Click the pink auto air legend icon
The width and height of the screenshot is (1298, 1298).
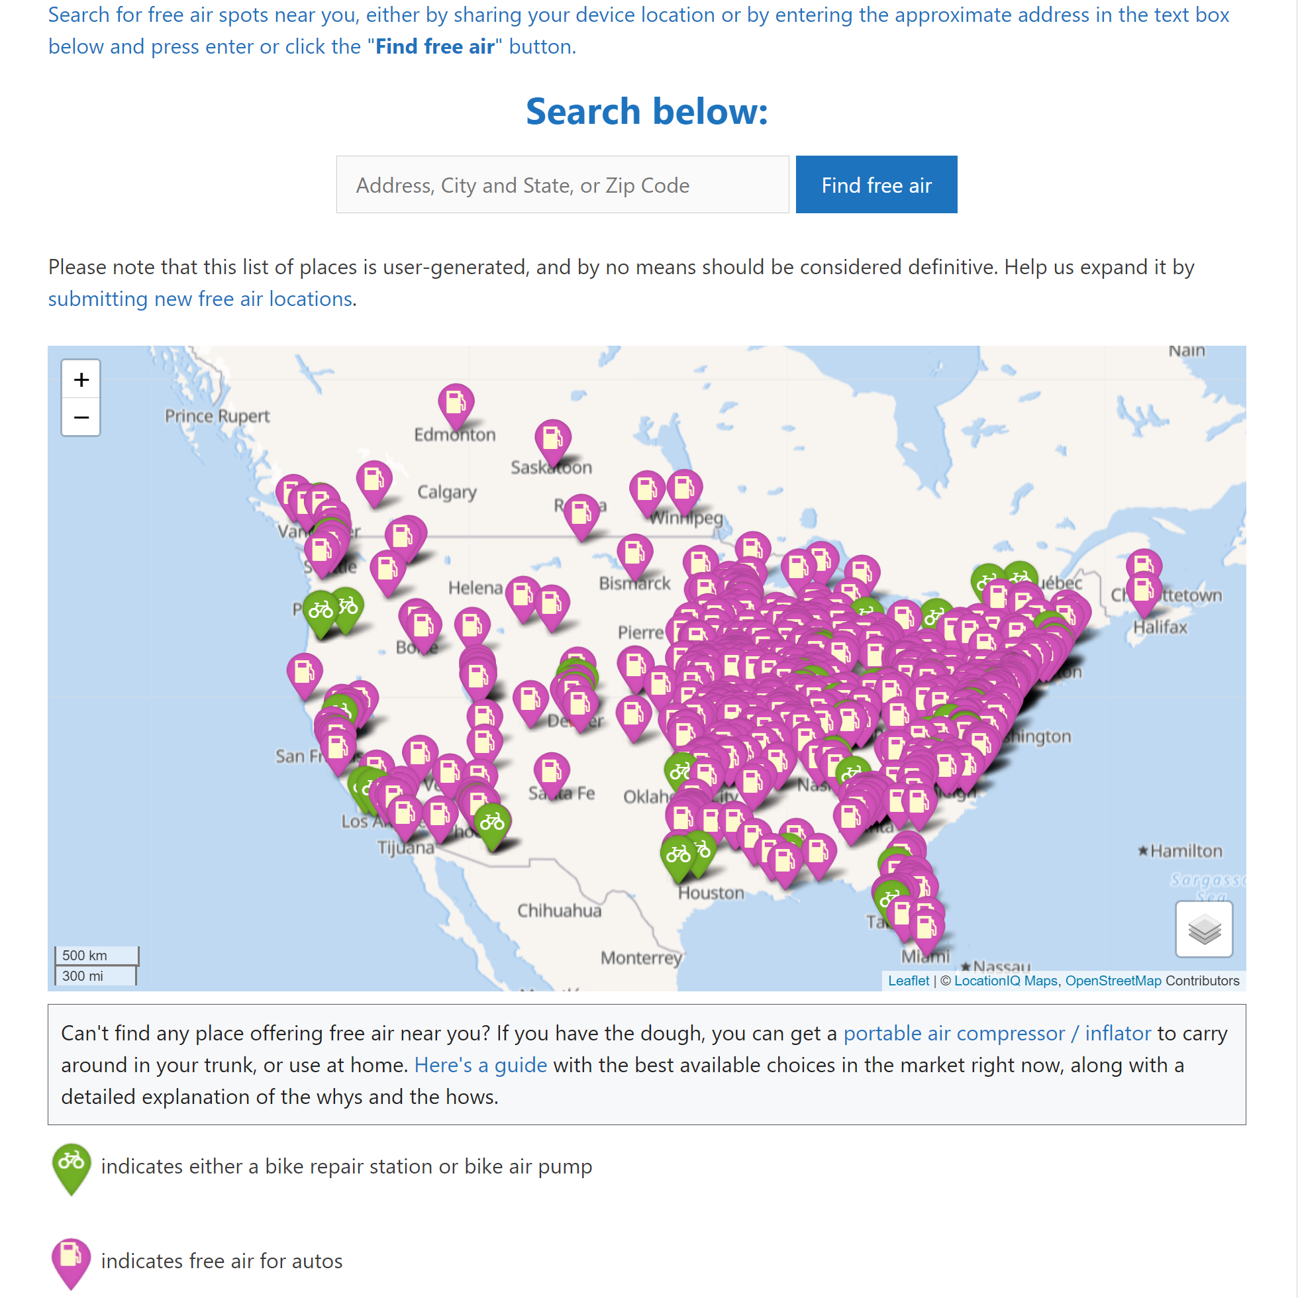coord(72,1260)
